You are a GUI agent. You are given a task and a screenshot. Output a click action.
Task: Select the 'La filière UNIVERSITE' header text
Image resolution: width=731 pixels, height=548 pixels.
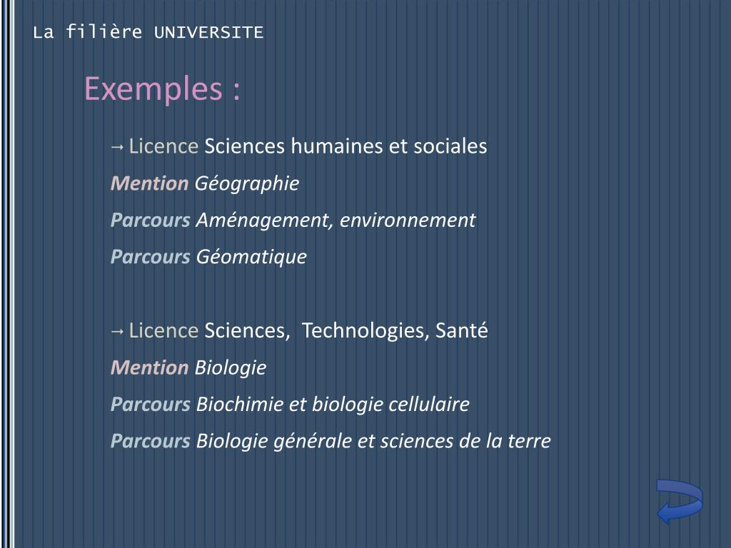pyautogui.click(x=148, y=32)
